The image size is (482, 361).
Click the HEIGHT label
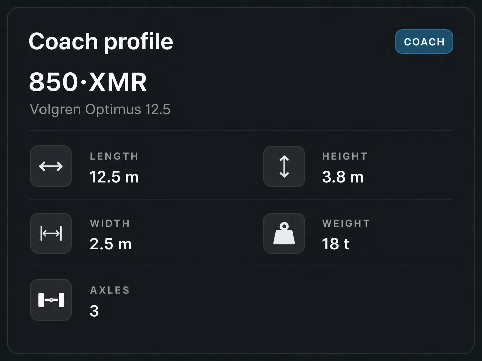[345, 156]
